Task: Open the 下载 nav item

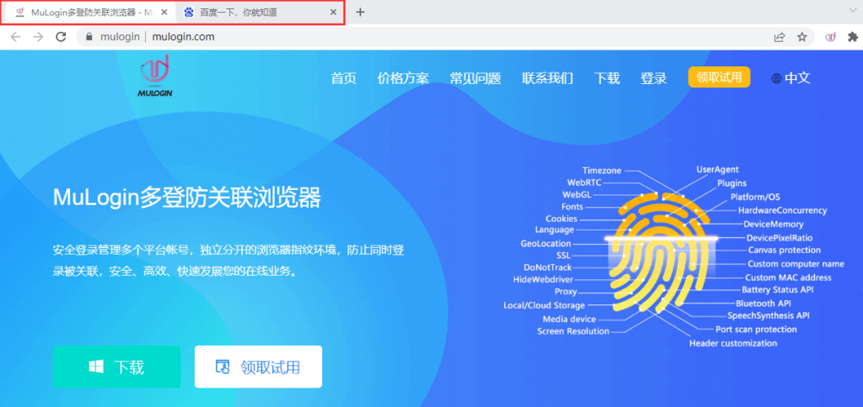Action: click(x=607, y=78)
